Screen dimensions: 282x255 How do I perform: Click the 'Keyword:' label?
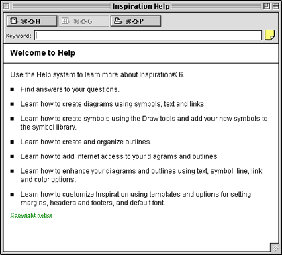coord(19,36)
